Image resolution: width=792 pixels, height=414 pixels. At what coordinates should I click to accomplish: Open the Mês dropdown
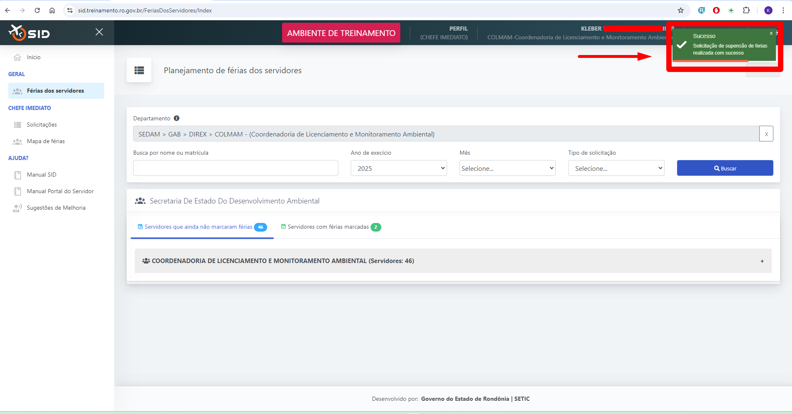click(x=507, y=168)
